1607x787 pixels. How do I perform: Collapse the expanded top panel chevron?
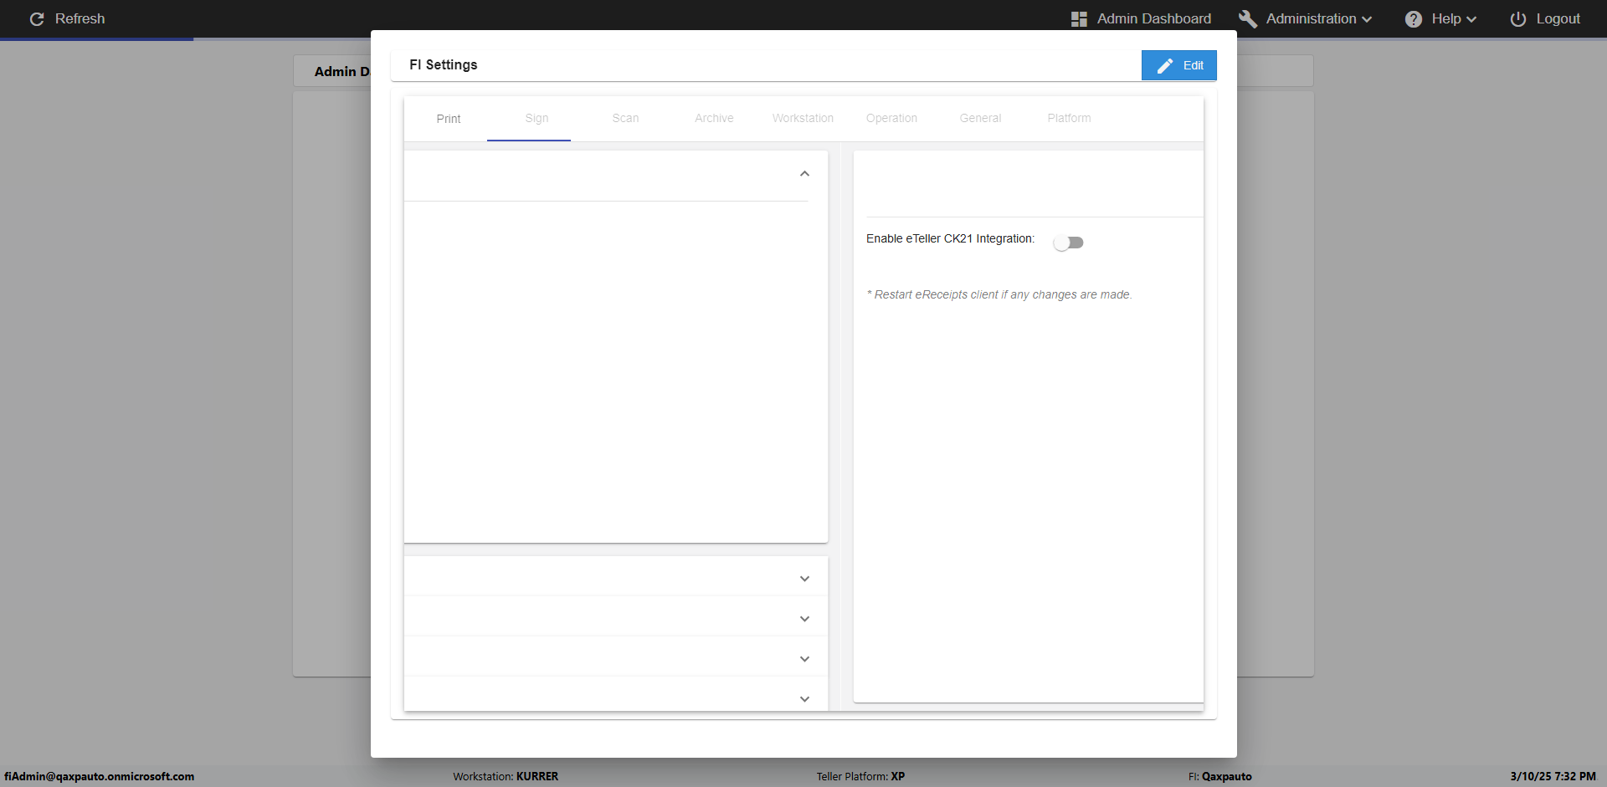(804, 174)
